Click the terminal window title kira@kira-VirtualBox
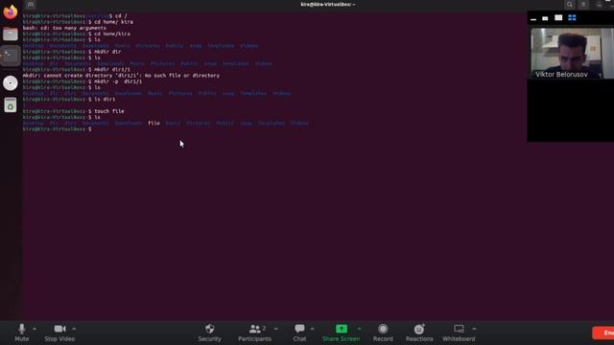614x345 pixels. click(x=328, y=4)
